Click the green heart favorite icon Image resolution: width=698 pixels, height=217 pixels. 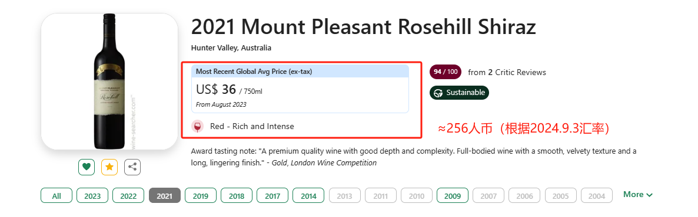click(87, 167)
